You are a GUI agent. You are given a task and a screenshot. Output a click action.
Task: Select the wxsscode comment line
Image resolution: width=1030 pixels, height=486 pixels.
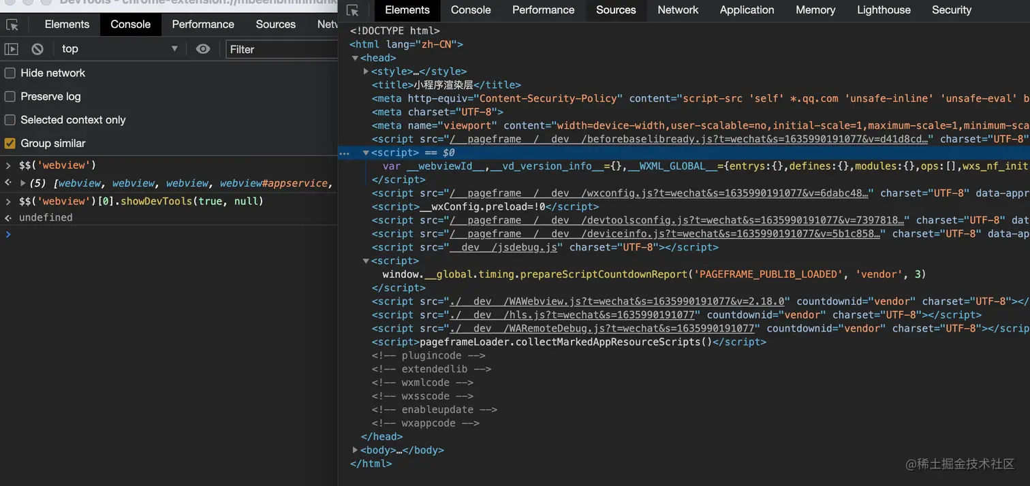[422, 396]
